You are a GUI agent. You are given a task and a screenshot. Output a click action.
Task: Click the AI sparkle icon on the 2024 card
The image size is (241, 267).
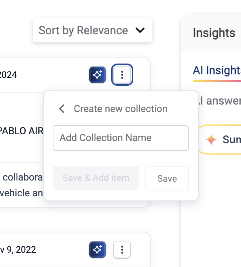(98, 75)
